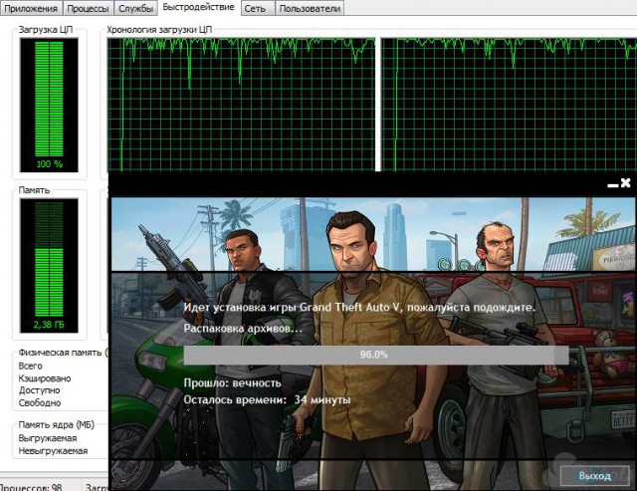637x491 pixels.
Task: Click the Процессов: 98 status bar entry
Action: (x=31, y=487)
